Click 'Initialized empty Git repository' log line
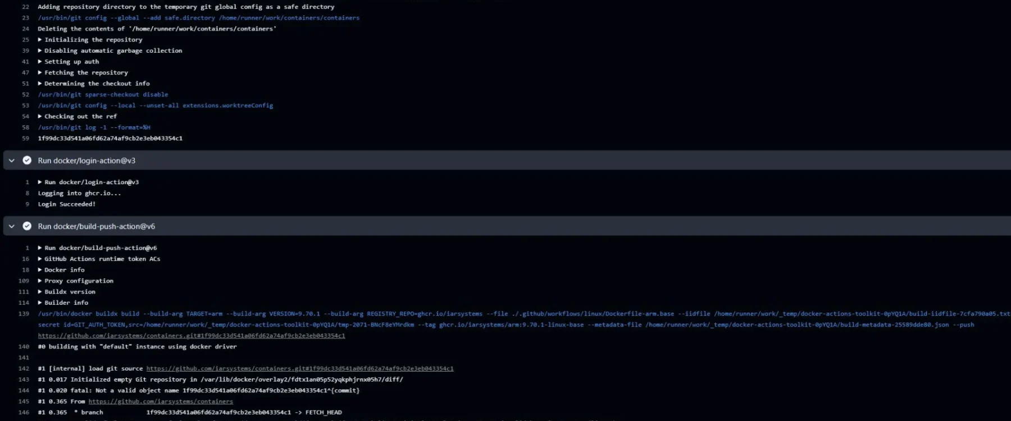This screenshot has height=421, width=1011. (x=220, y=379)
